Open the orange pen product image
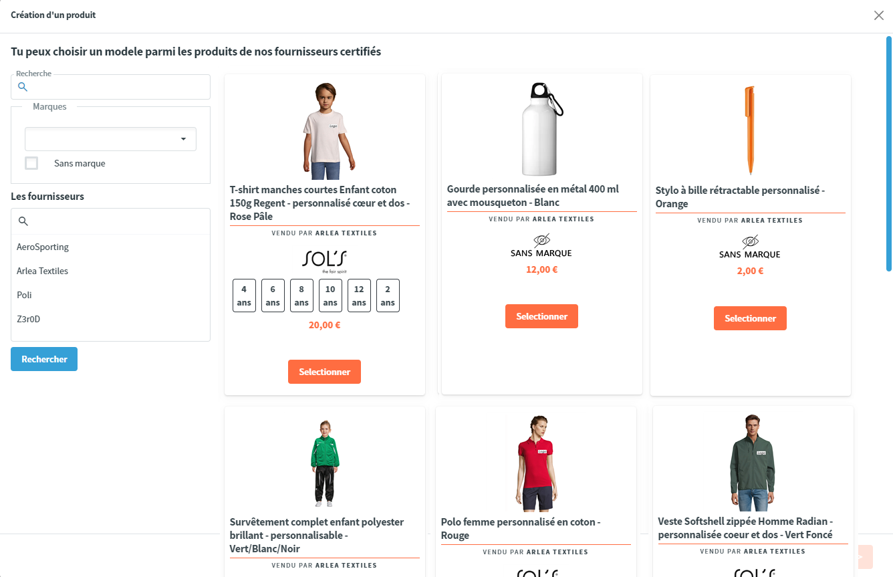Screen dimensions: 893x577 click(750, 130)
